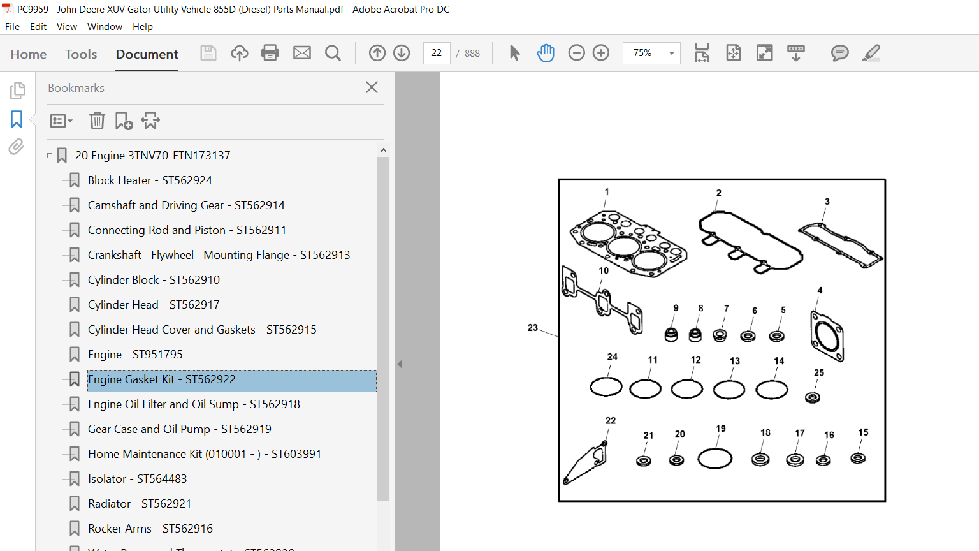Open the Window menu

coord(105,27)
